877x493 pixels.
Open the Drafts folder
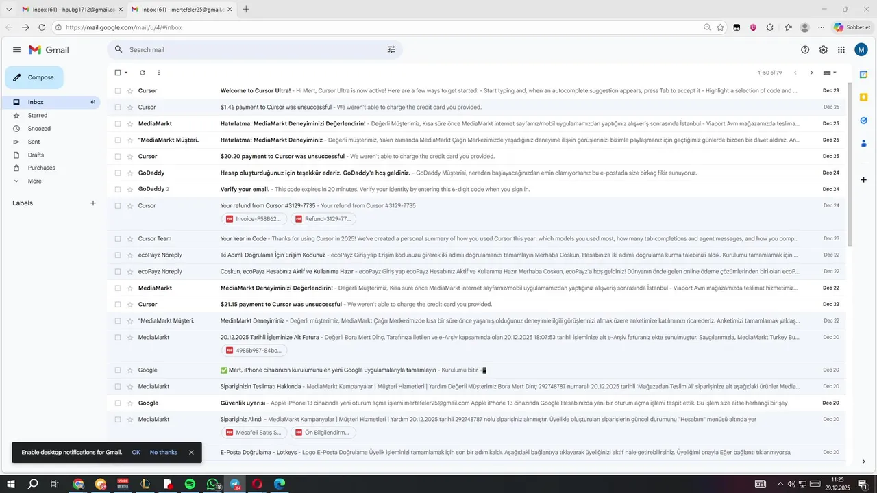(x=53, y=155)
